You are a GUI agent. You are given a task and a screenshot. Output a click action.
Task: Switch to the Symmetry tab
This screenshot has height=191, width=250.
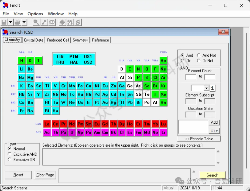(x=80, y=40)
